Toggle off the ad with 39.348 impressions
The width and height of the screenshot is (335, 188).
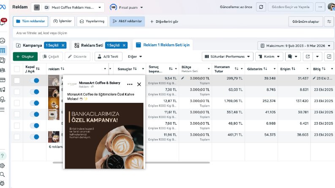pos(34,81)
